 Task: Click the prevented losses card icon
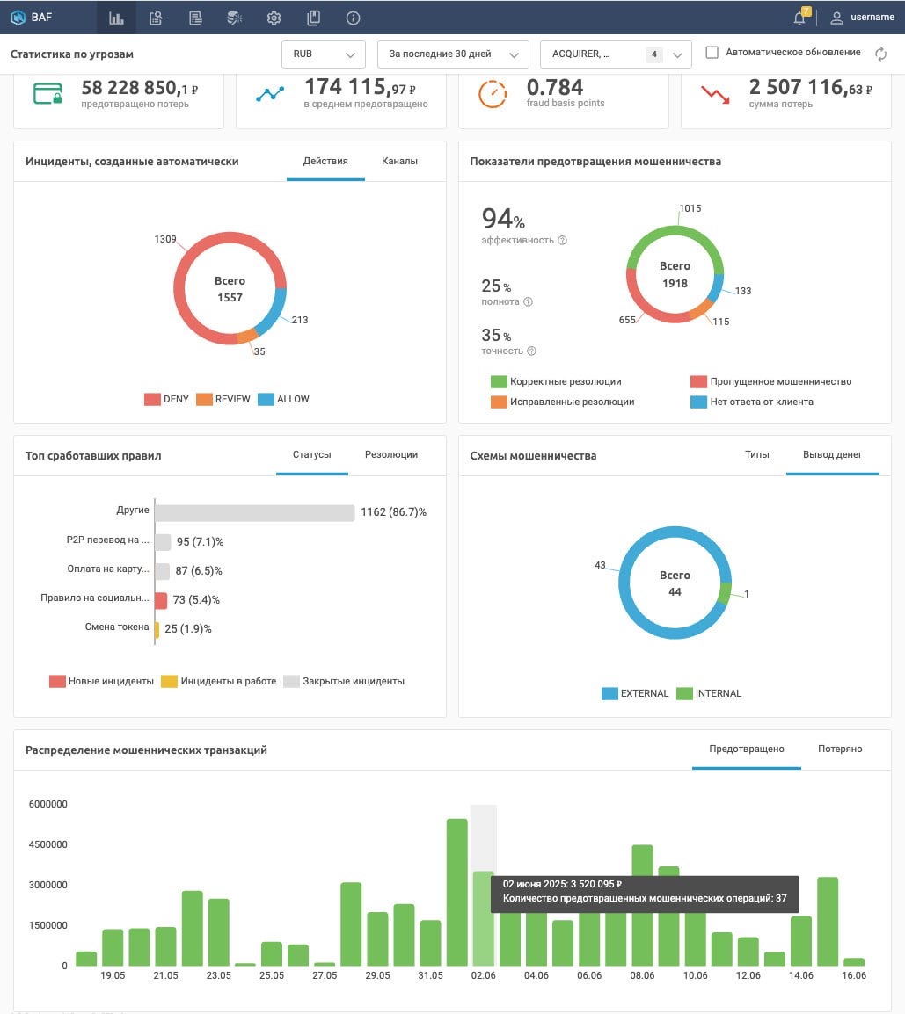pos(47,94)
